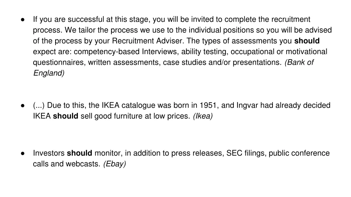Viewport: 351px width, 197px height.
Task: Click the '(...)' ellipsis at paragraph start
Action: (39, 105)
